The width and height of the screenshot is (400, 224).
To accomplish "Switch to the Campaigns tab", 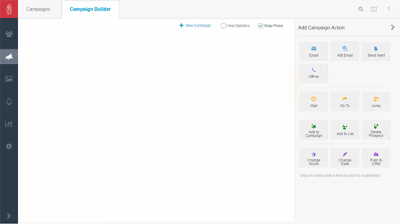I will pyautogui.click(x=38, y=9).
